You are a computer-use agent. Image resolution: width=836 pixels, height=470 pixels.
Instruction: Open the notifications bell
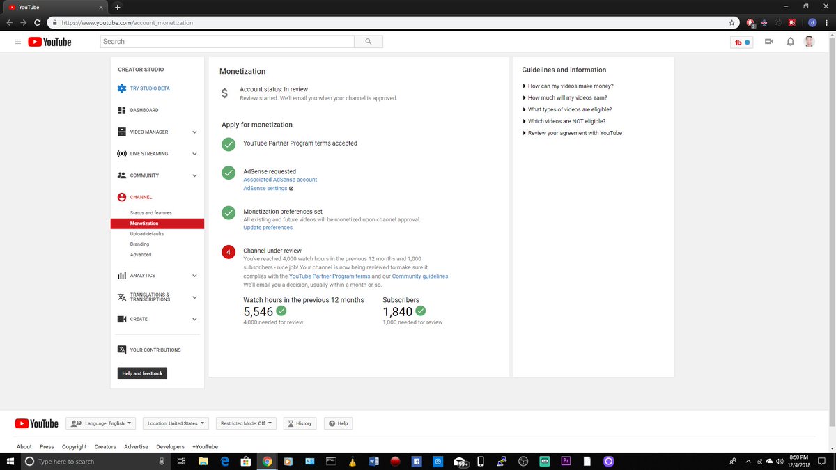[790, 42]
